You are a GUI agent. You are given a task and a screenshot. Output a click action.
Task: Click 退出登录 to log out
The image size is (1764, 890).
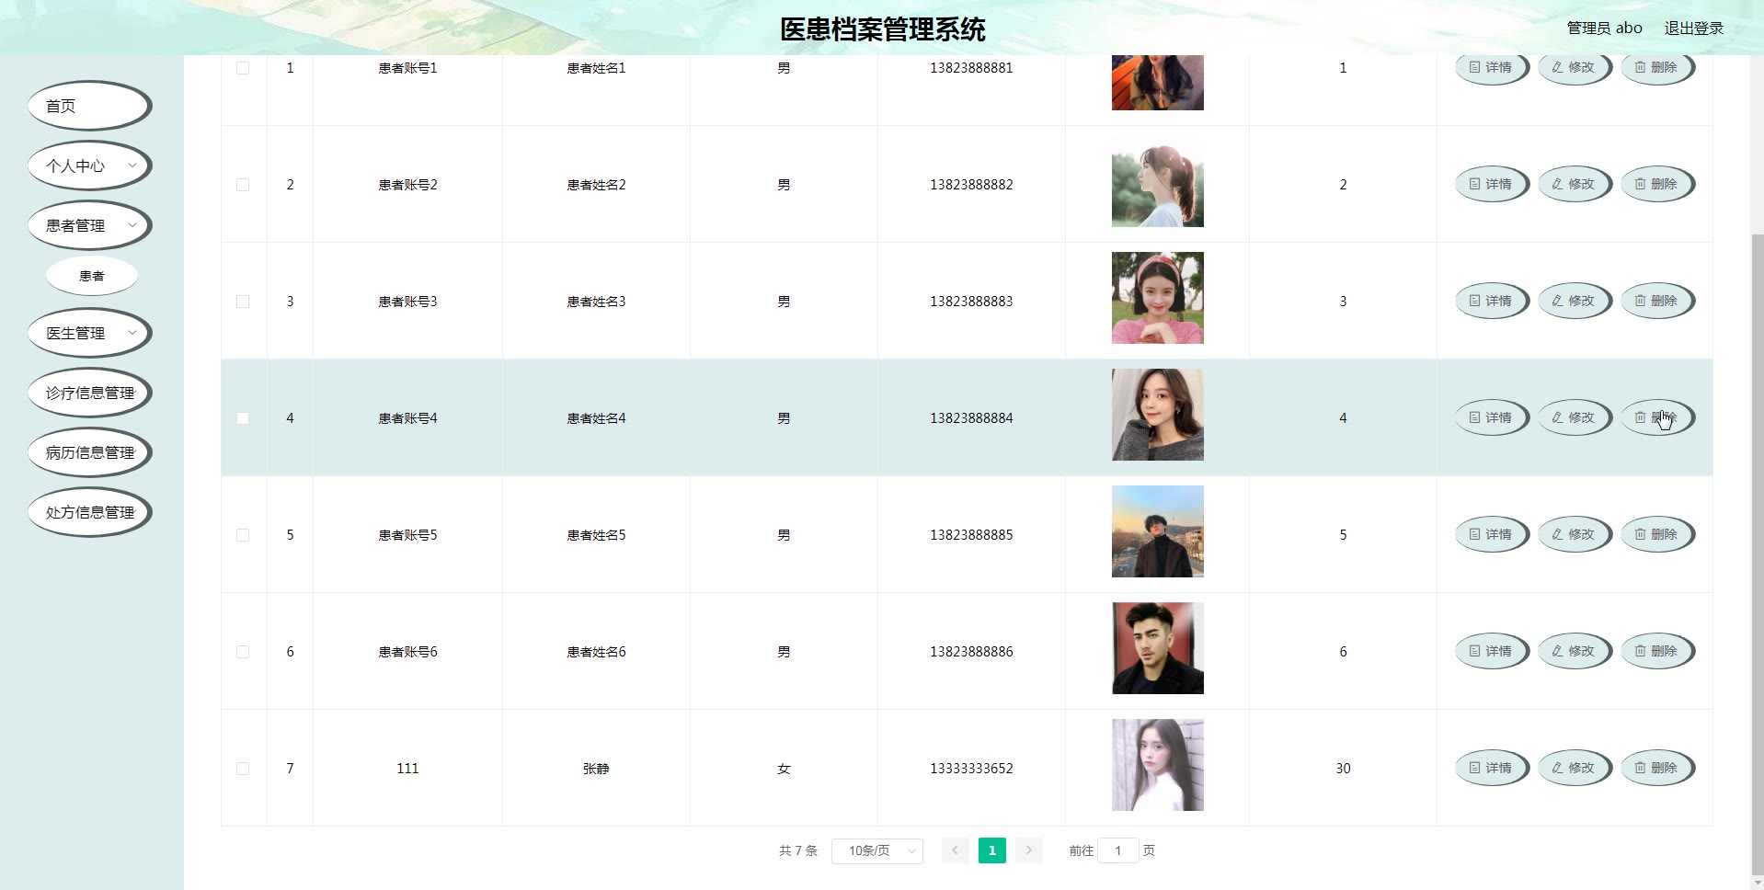1693,29
